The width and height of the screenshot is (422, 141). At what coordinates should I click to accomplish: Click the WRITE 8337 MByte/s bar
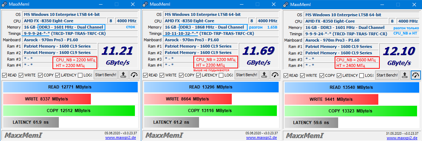click(47, 99)
